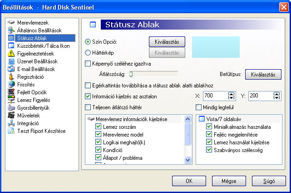Increase the X position spinner value
The height and width of the screenshot is (193, 291).
(x=231, y=94)
